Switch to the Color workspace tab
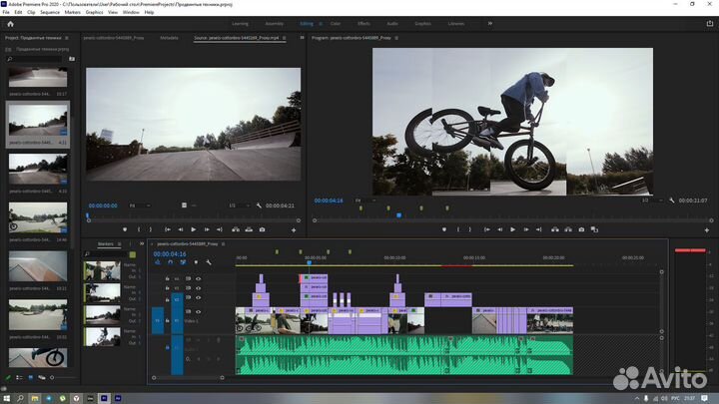This screenshot has height=404, width=719. pyautogui.click(x=335, y=22)
